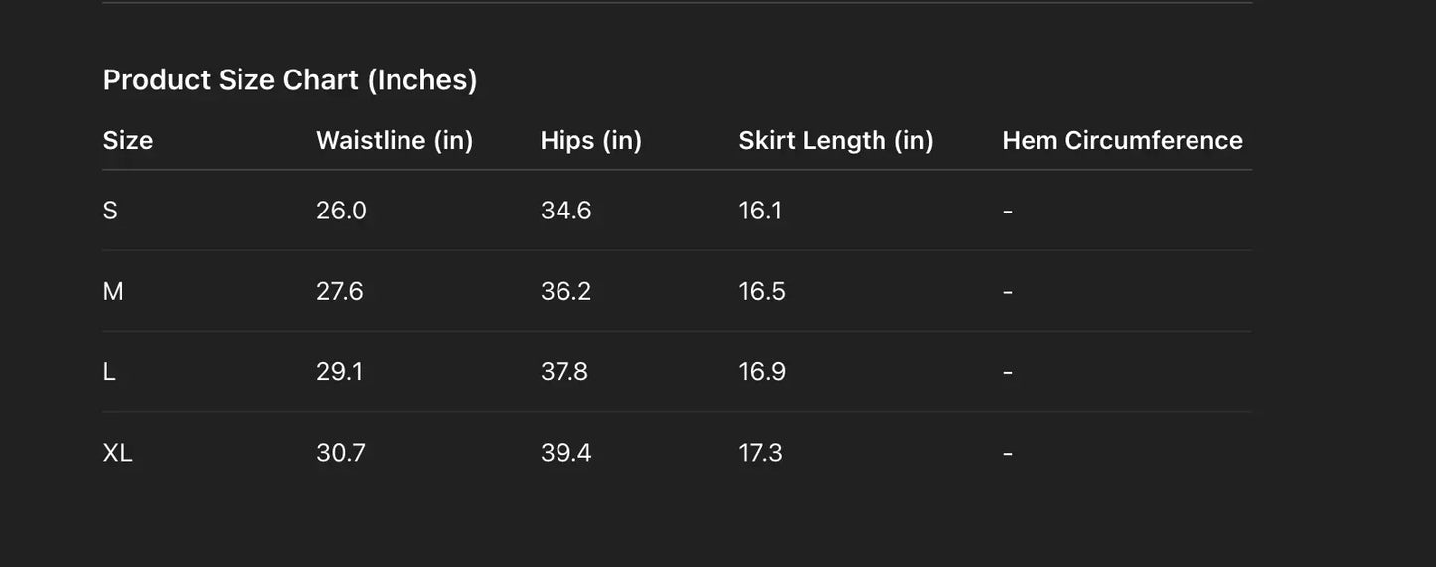The width and height of the screenshot is (1436, 567).
Task: Select the L size row label
Action: [x=109, y=371]
